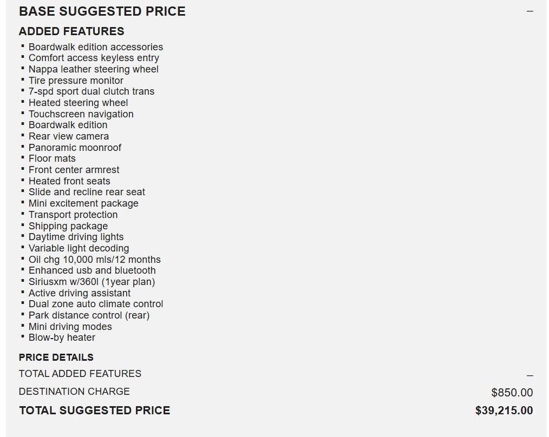Click the Base Suggested Price heading
Image resolution: width=549 pixels, height=437 pixels.
pyautogui.click(x=102, y=11)
